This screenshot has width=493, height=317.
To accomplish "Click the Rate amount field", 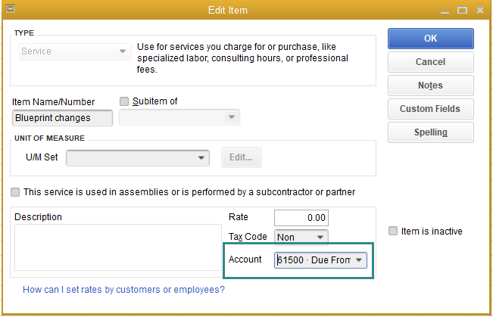I will pyautogui.click(x=301, y=217).
